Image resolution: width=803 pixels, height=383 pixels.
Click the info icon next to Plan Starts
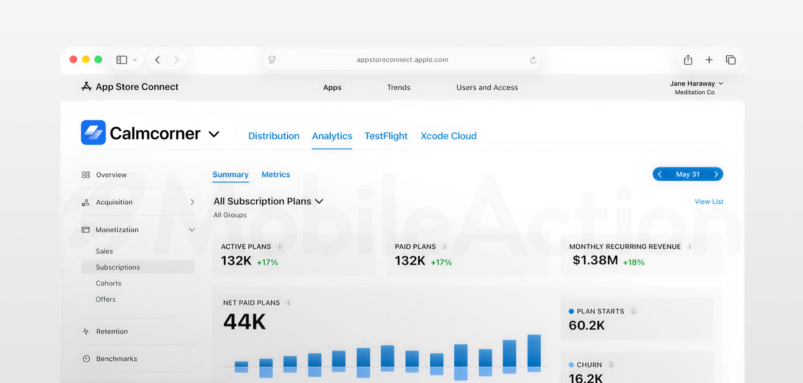[634, 311]
